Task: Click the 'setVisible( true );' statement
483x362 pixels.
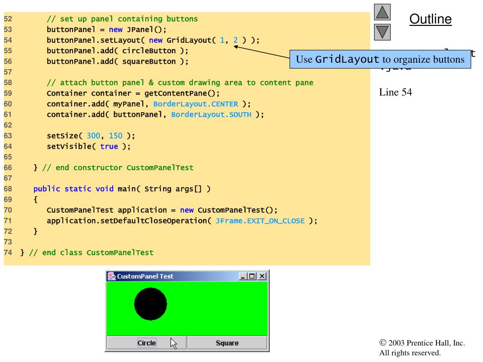Action: 89,147
